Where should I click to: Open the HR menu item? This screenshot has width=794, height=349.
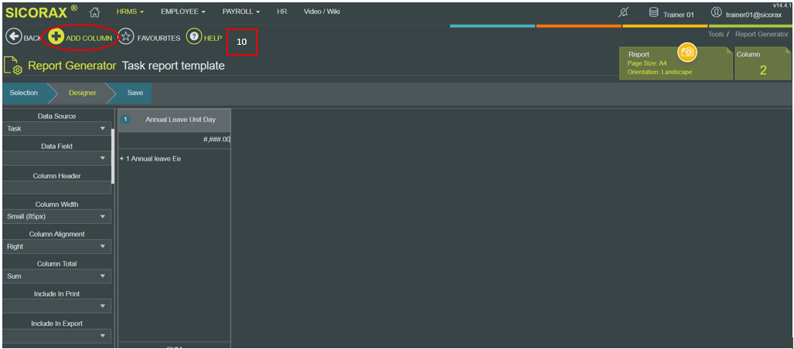point(282,12)
